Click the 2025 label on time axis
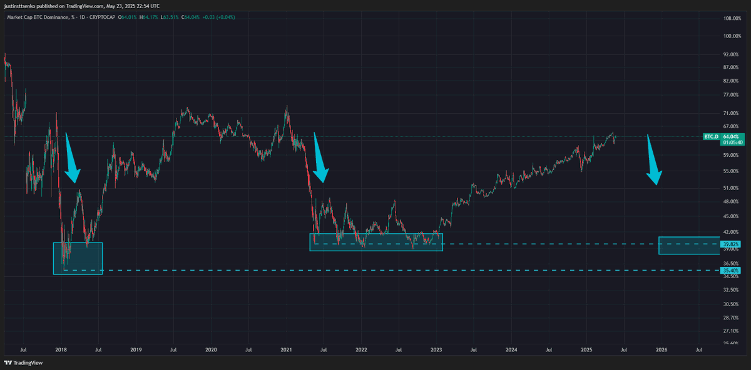The image size is (751, 370). [586, 350]
